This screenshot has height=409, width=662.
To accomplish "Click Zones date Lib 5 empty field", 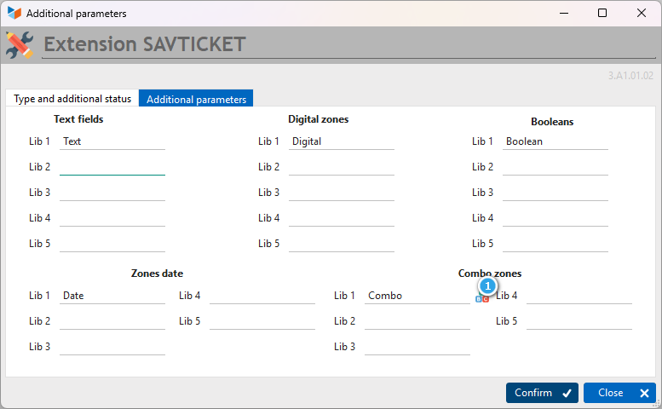I will [x=262, y=321].
